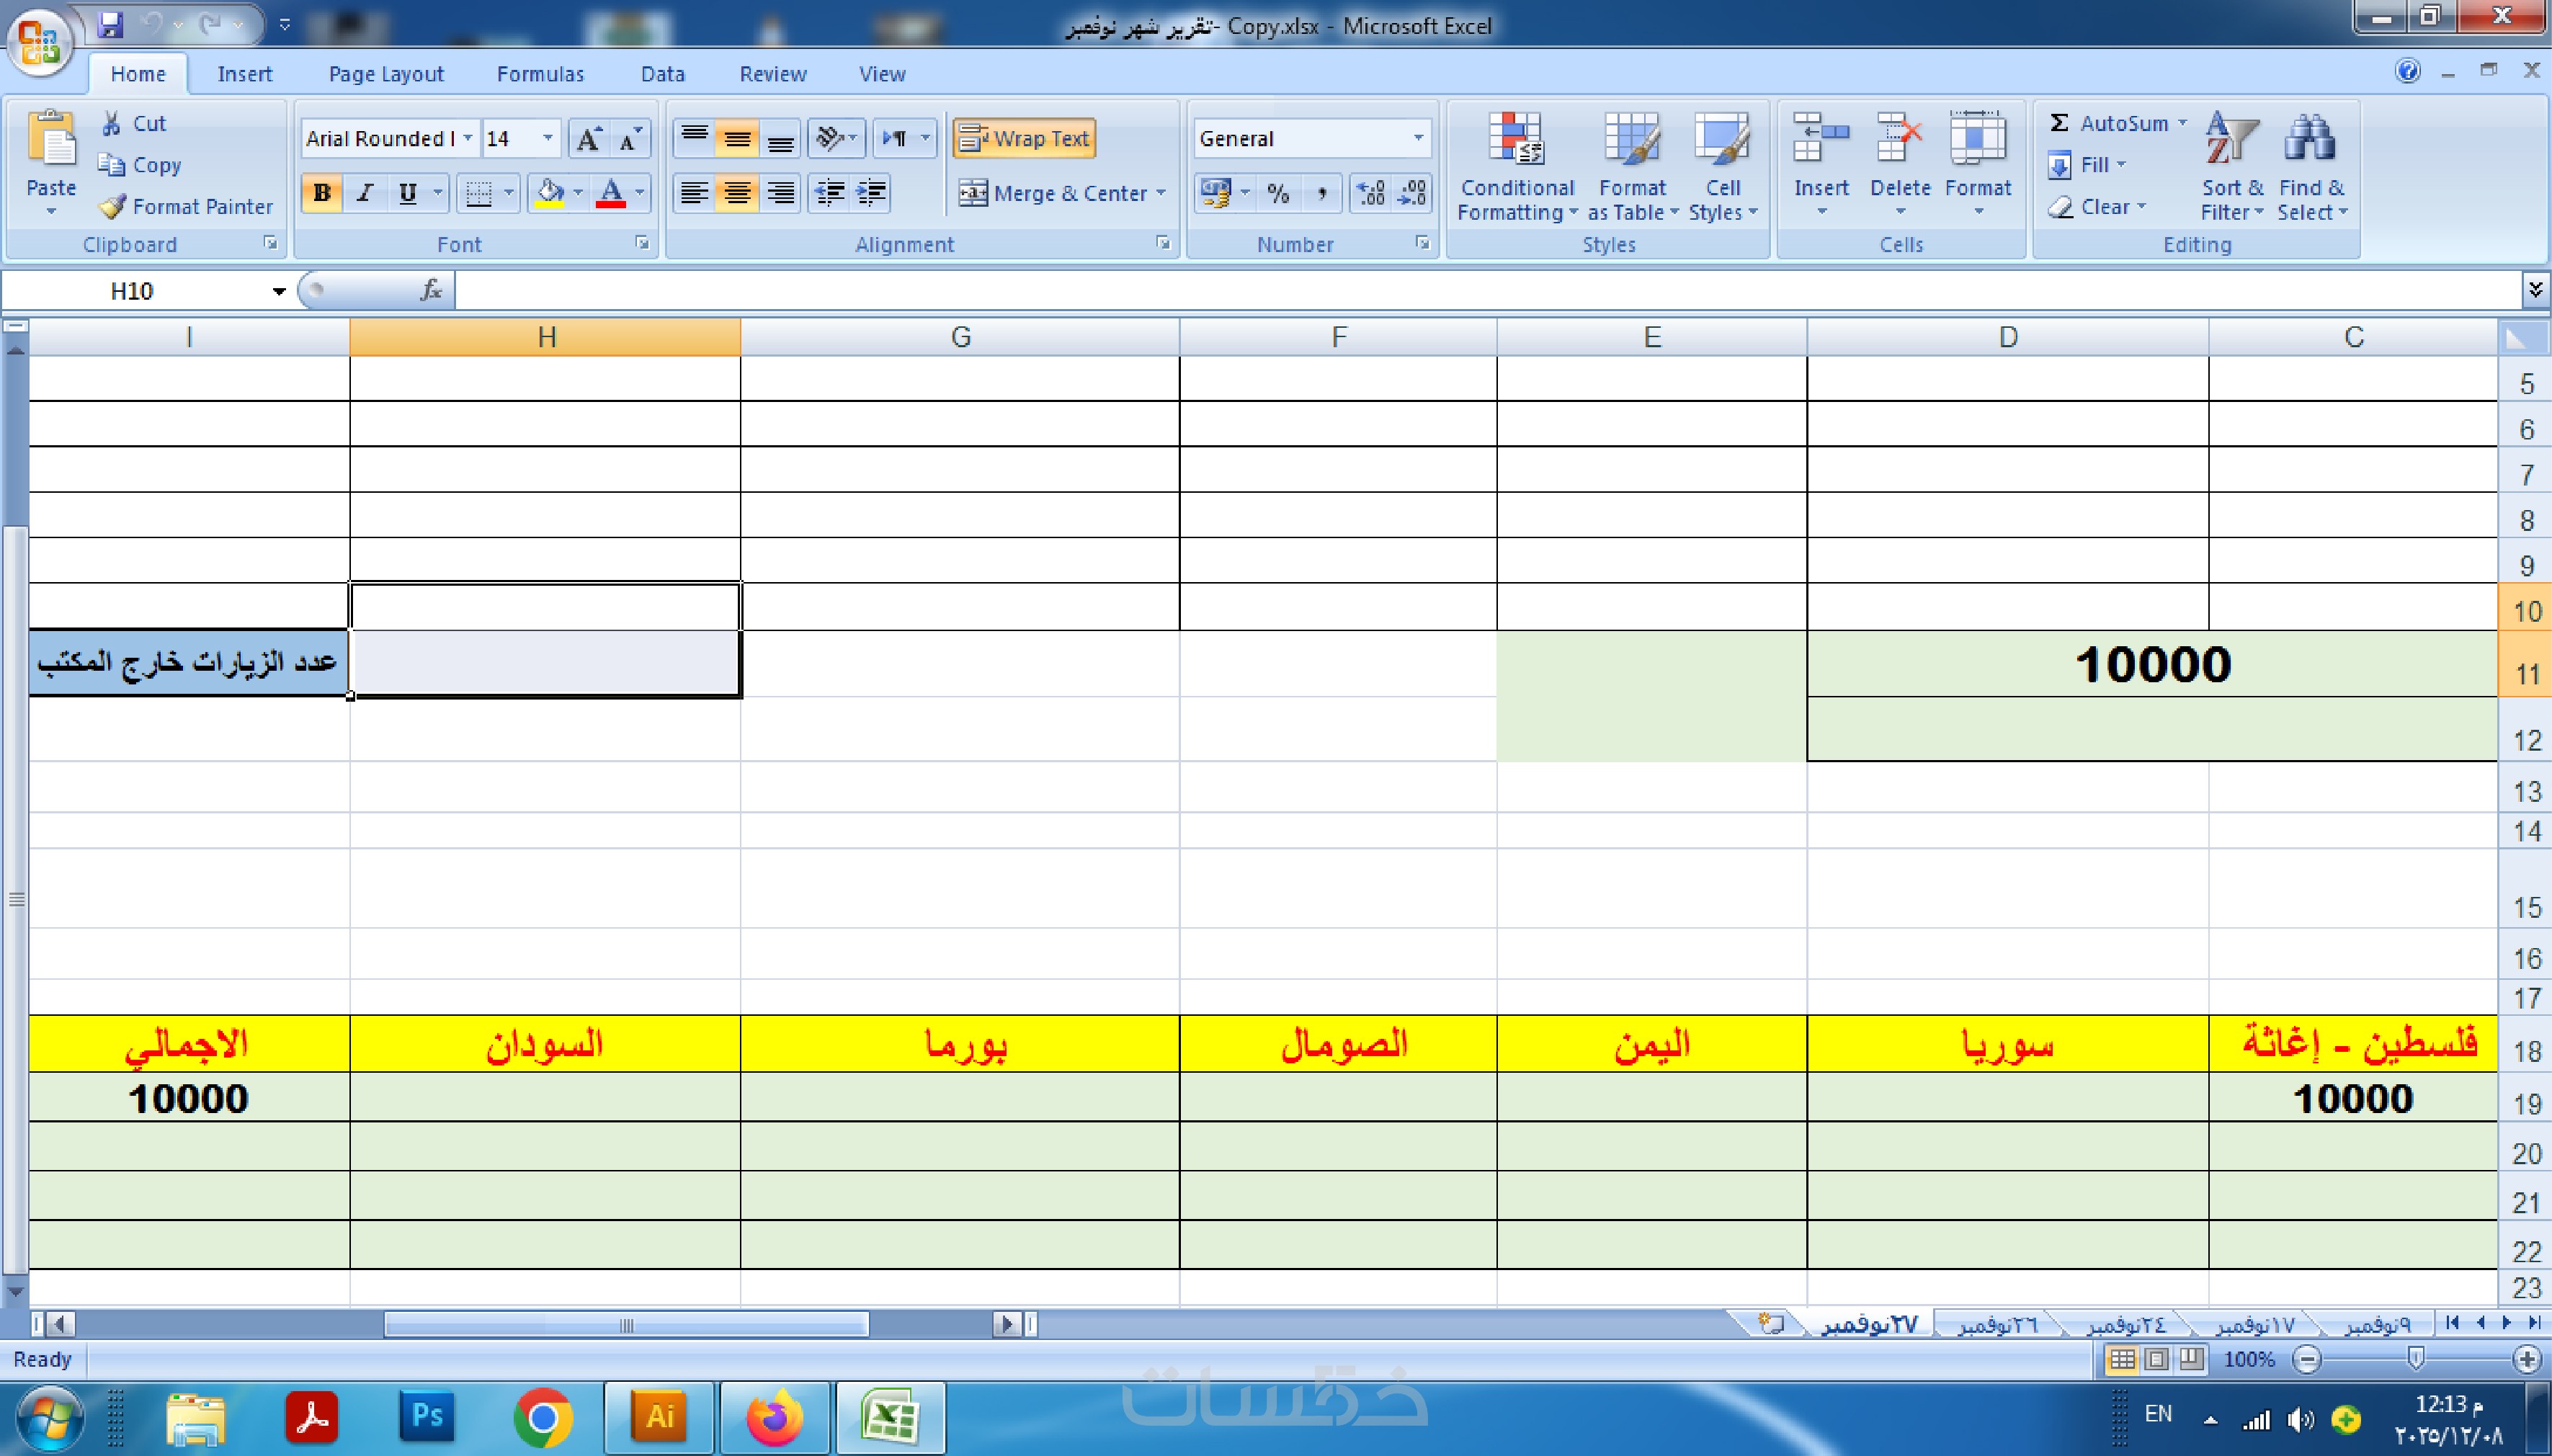This screenshot has width=2552, height=1456.
Task: Toggle Italic formatting
Action: point(365,193)
